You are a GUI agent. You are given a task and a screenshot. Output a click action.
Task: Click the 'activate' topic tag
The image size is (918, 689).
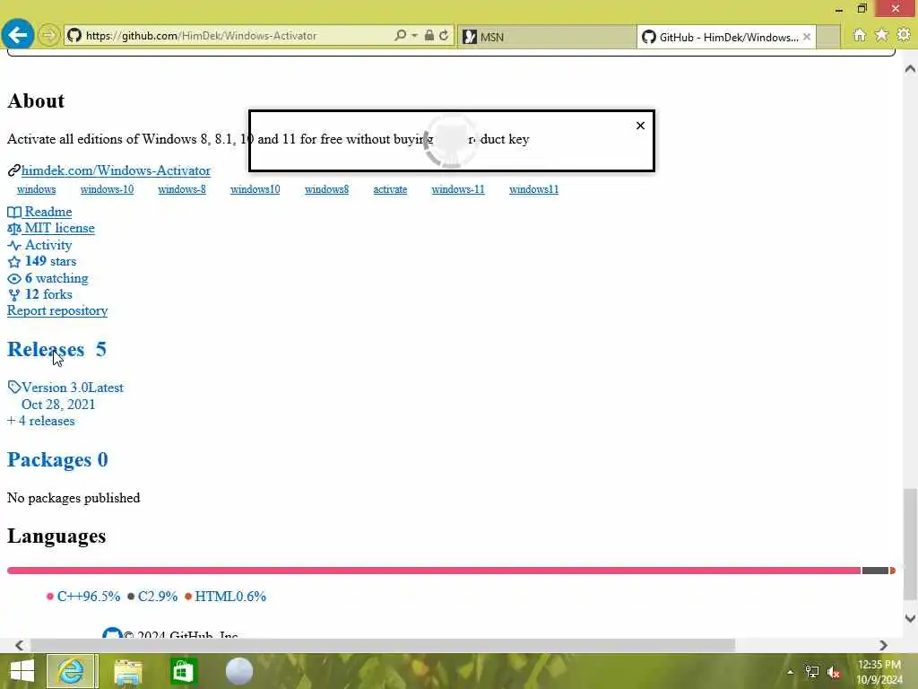(x=391, y=189)
